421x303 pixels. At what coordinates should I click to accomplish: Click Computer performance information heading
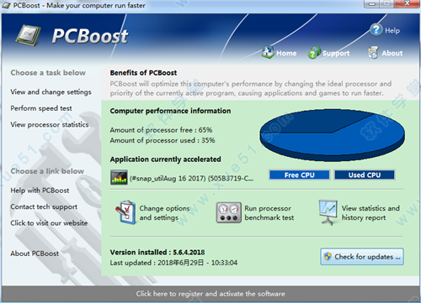(170, 111)
